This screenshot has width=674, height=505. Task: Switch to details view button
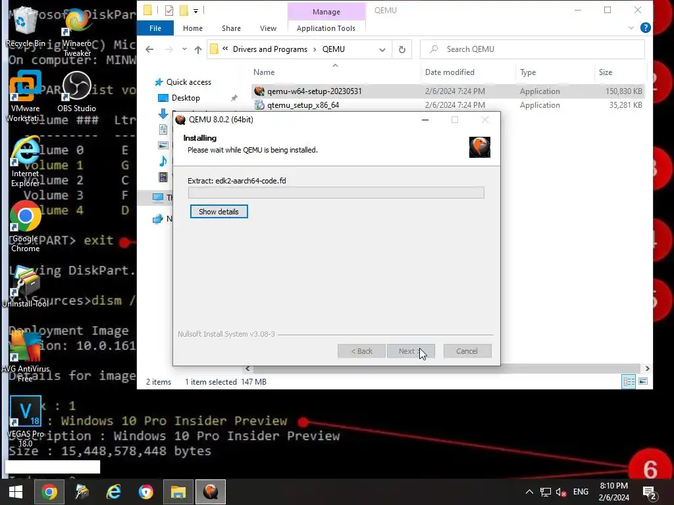coord(629,381)
